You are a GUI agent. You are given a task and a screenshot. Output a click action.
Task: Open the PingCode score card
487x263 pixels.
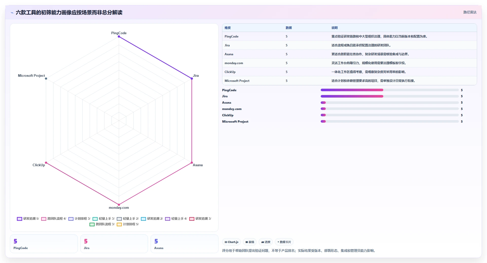(x=44, y=244)
